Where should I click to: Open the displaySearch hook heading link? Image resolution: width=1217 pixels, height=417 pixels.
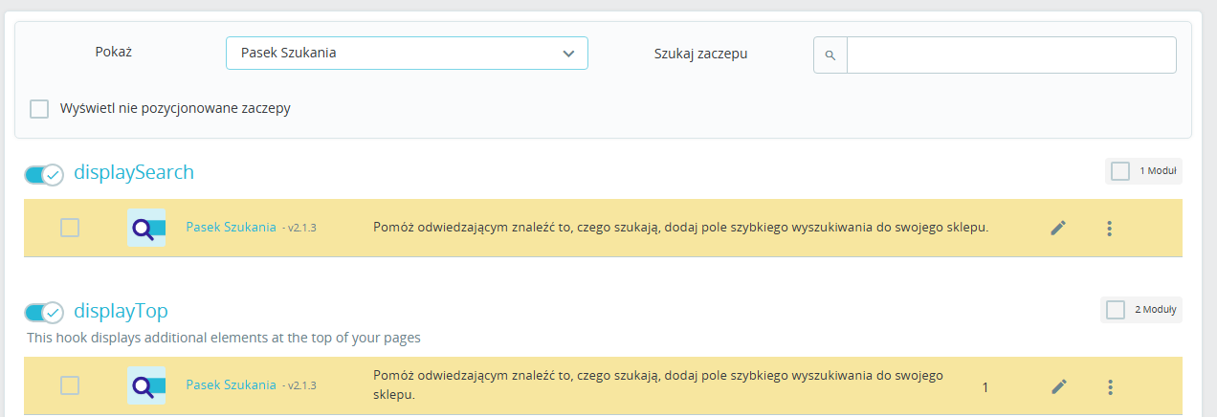134,172
